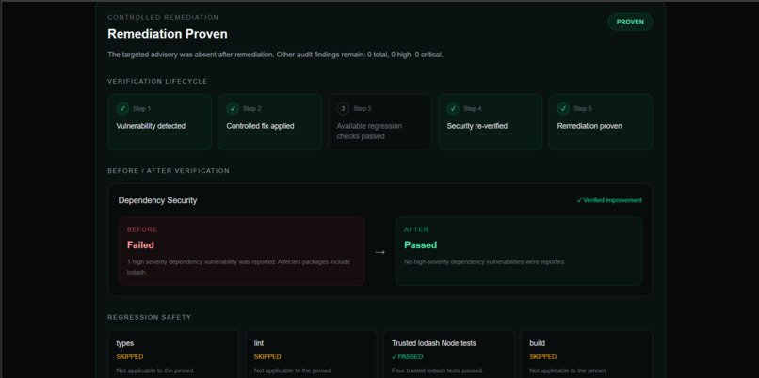
Task: Click SKIPPED status under lint
Action: click(x=267, y=356)
